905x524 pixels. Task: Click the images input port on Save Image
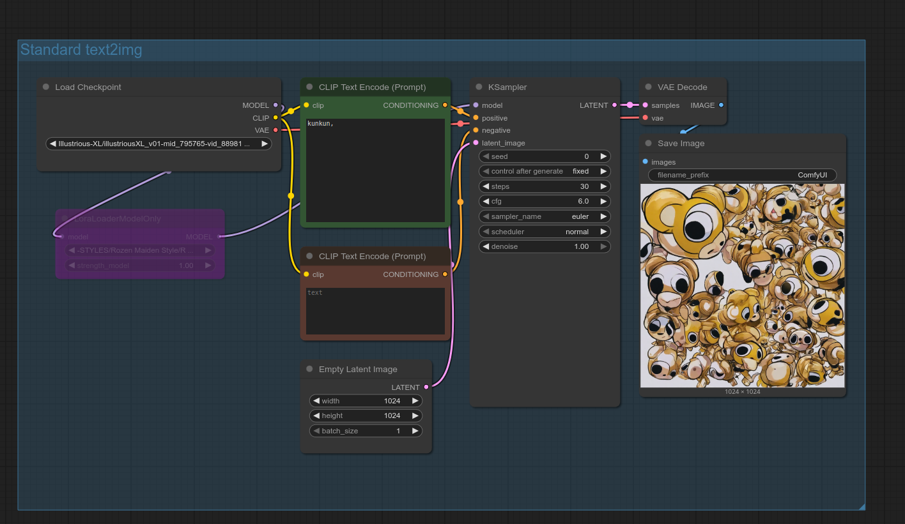(x=645, y=161)
